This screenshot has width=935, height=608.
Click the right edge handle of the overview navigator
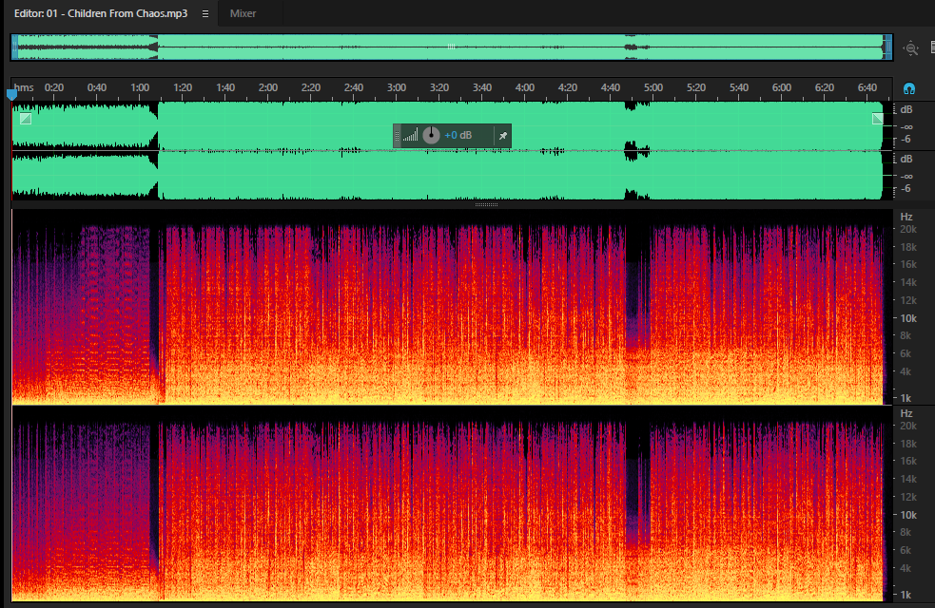[x=887, y=47]
